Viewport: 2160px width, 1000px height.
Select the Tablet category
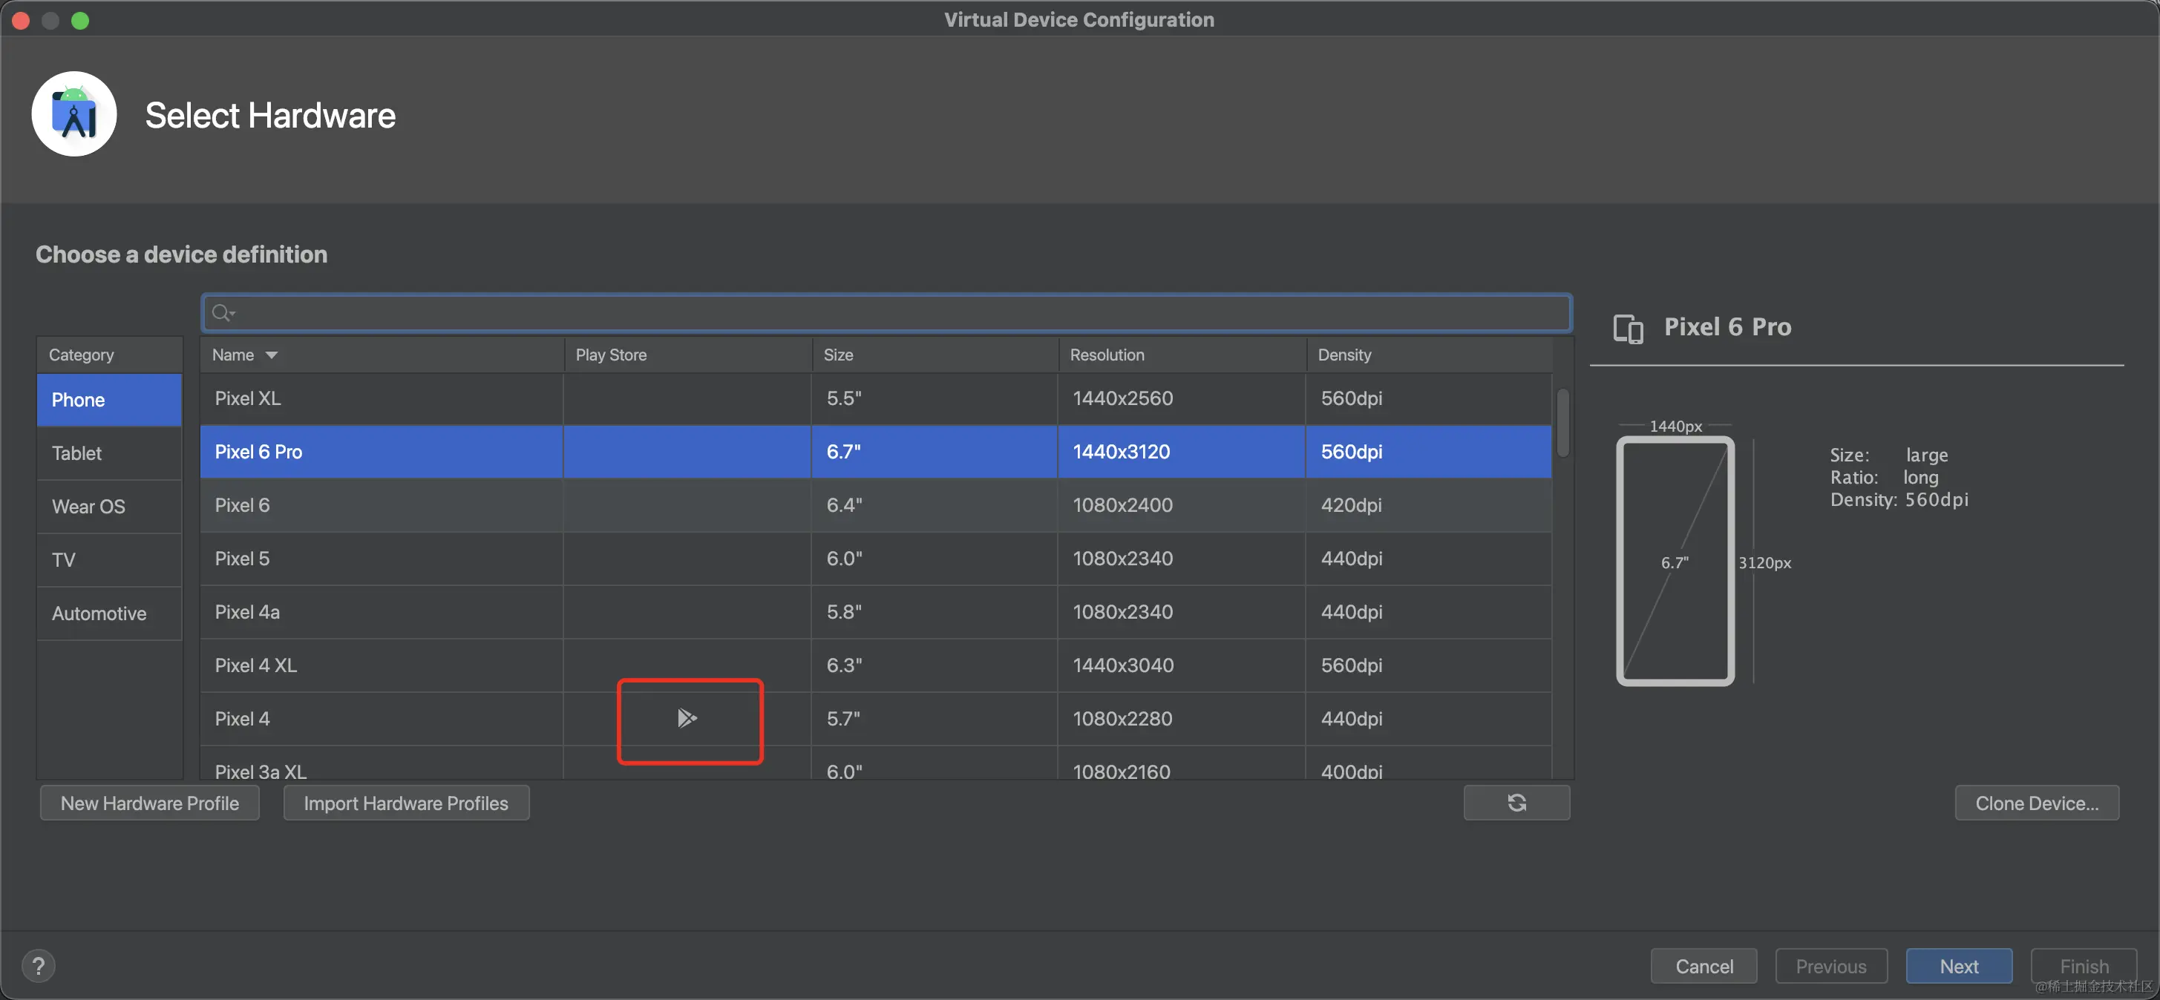pyautogui.click(x=109, y=453)
